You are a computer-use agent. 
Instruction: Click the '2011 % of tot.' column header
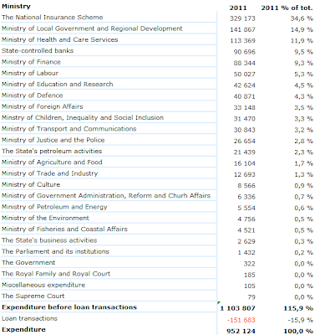pos(287,8)
